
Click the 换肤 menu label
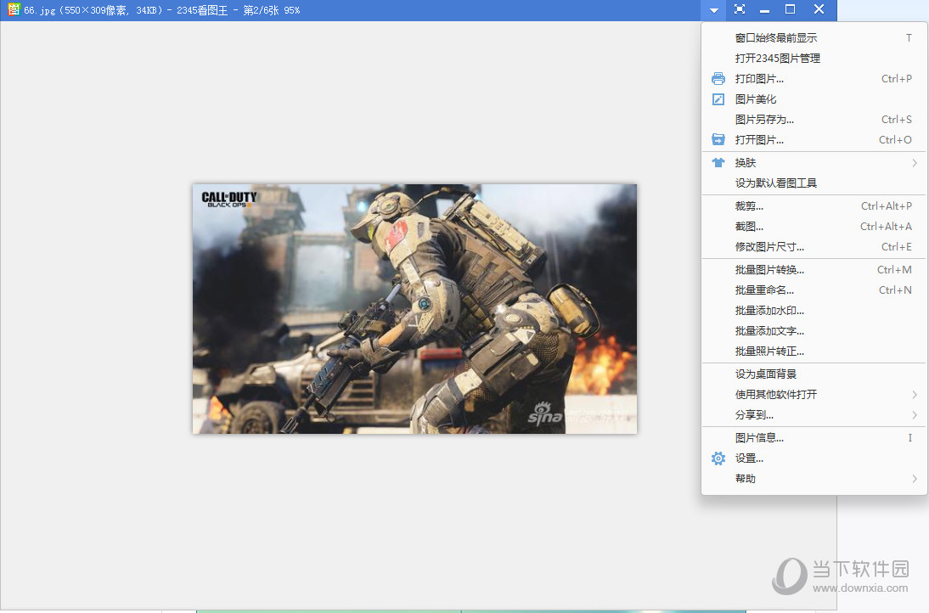click(746, 163)
